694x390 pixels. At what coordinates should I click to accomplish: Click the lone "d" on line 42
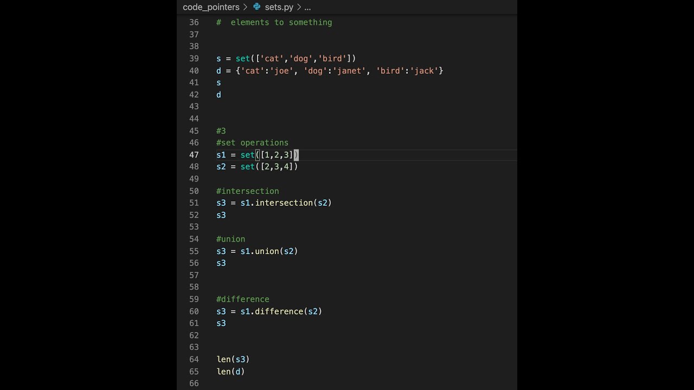219,95
